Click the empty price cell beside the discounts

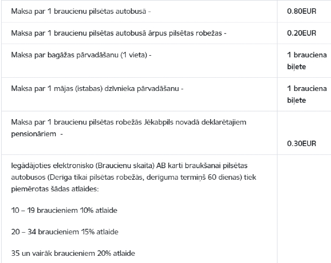coord(304,209)
